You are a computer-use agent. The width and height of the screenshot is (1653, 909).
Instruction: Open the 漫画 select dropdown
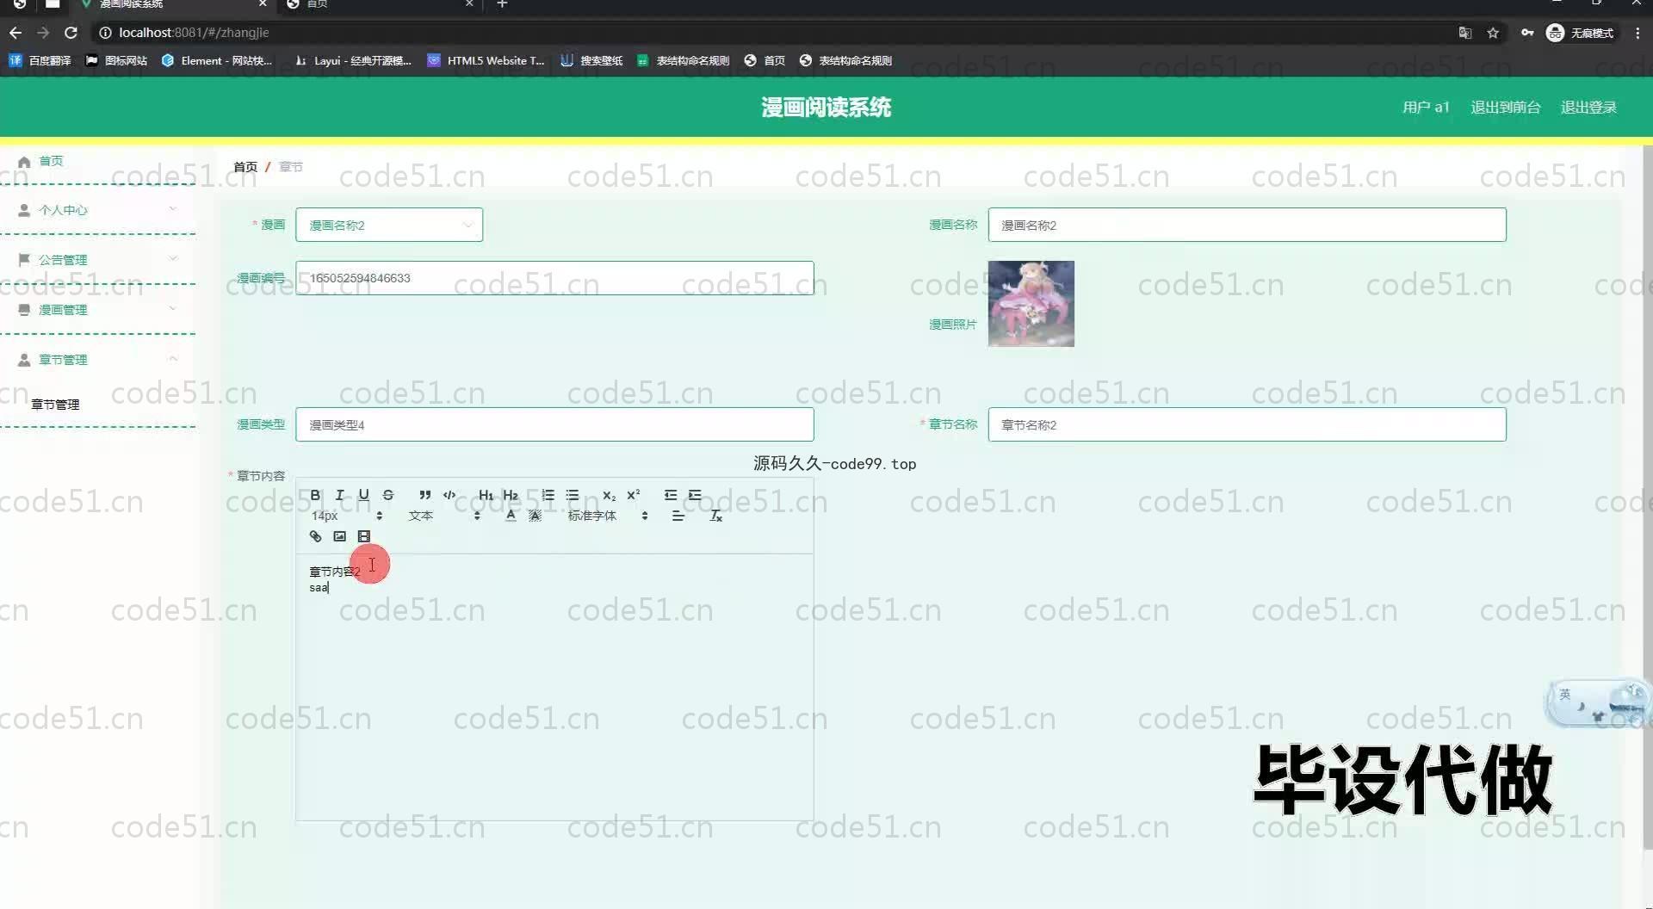tap(389, 225)
